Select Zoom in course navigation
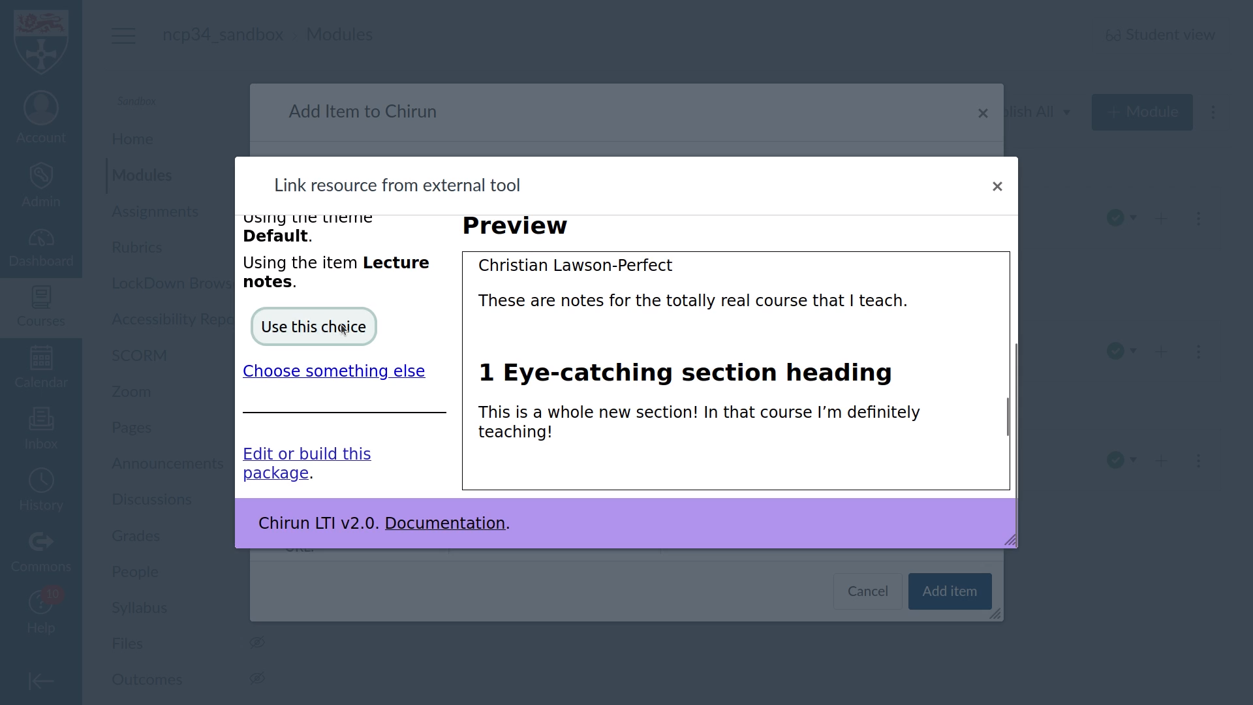 pyautogui.click(x=131, y=392)
